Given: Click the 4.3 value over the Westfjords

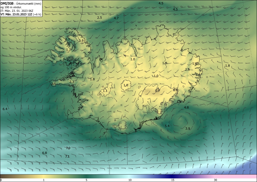Looking at the screenshot, I should pyautogui.click(x=67, y=39).
